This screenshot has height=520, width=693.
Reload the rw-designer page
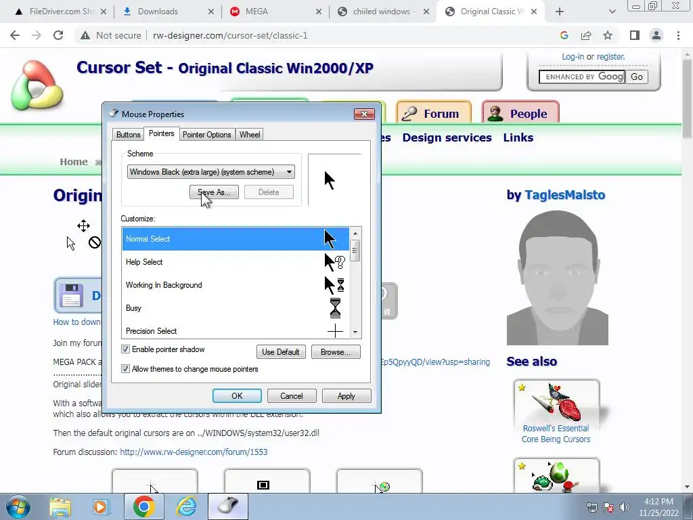pos(58,35)
